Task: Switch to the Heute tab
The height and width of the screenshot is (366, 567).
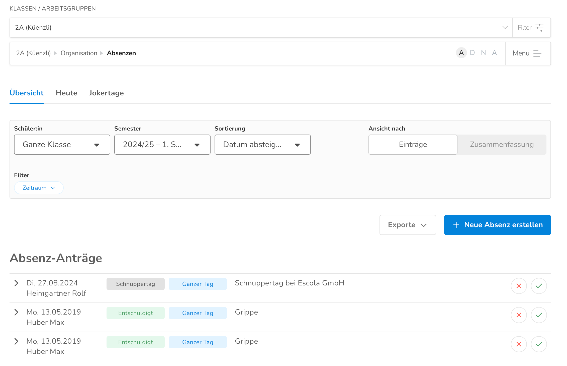Action: tap(66, 93)
